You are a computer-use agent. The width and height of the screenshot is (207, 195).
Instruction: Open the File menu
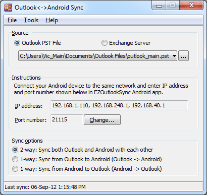pyautogui.click(x=12, y=20)
